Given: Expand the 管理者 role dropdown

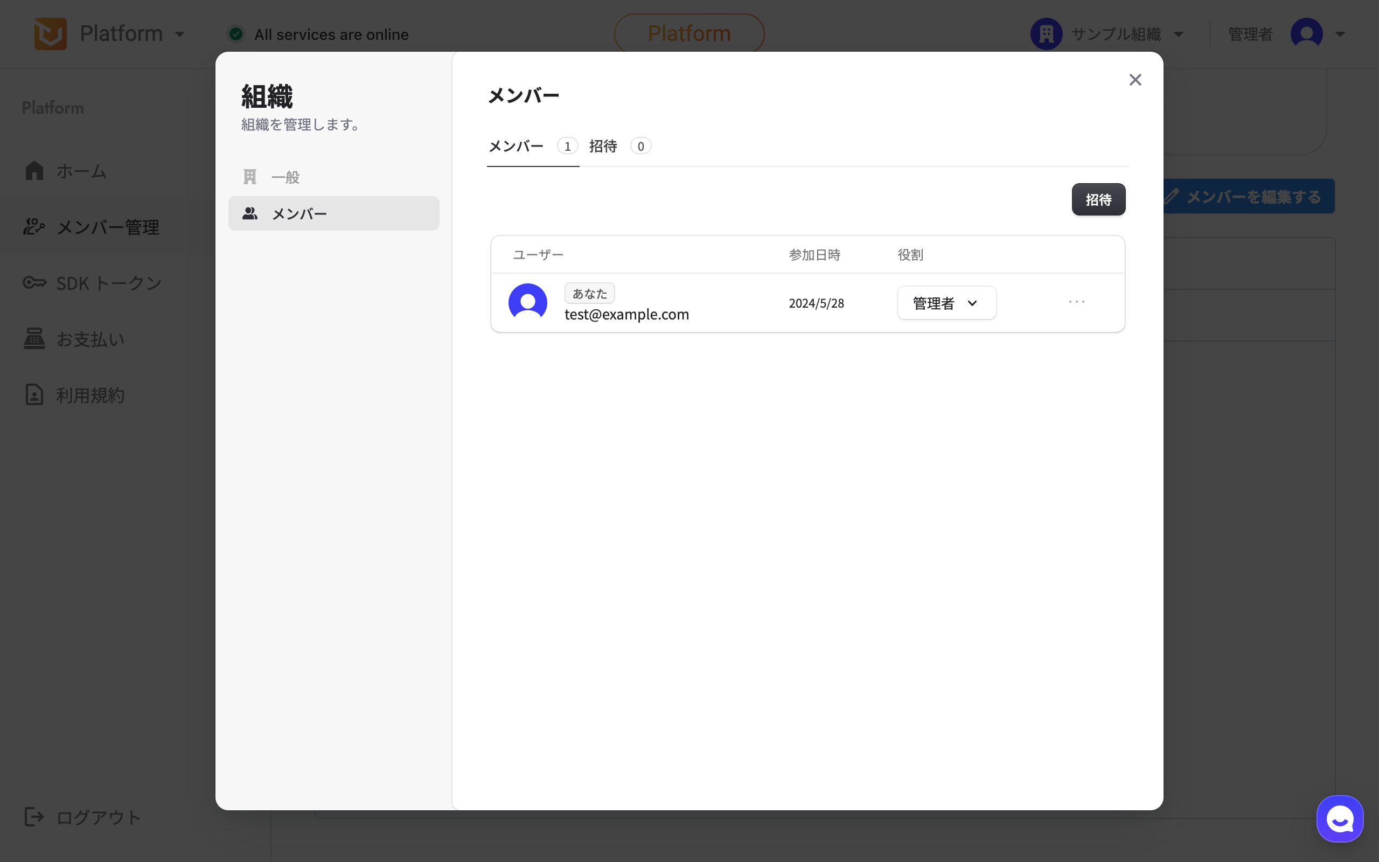Looking at the screenshot, I should tap(946, 303).
